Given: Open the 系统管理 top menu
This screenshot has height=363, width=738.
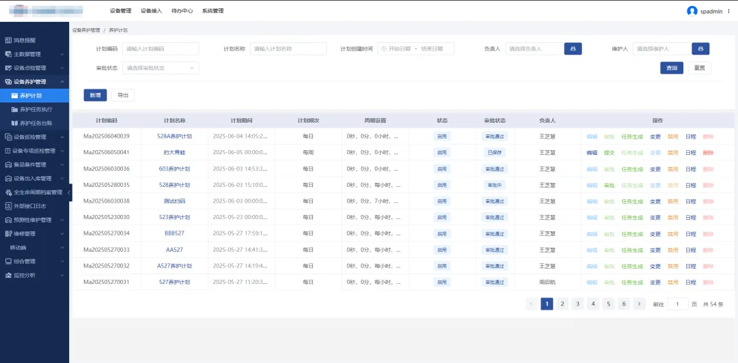Looking at the screenshot, I should (x=213, y=11).
